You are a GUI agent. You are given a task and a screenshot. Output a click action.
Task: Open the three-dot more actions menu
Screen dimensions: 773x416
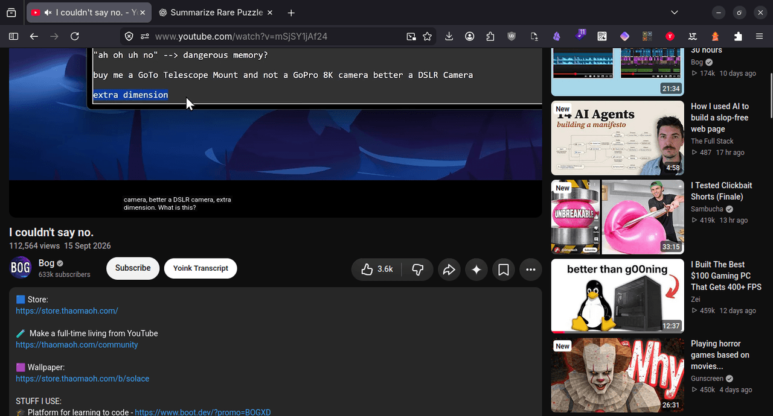531,269
